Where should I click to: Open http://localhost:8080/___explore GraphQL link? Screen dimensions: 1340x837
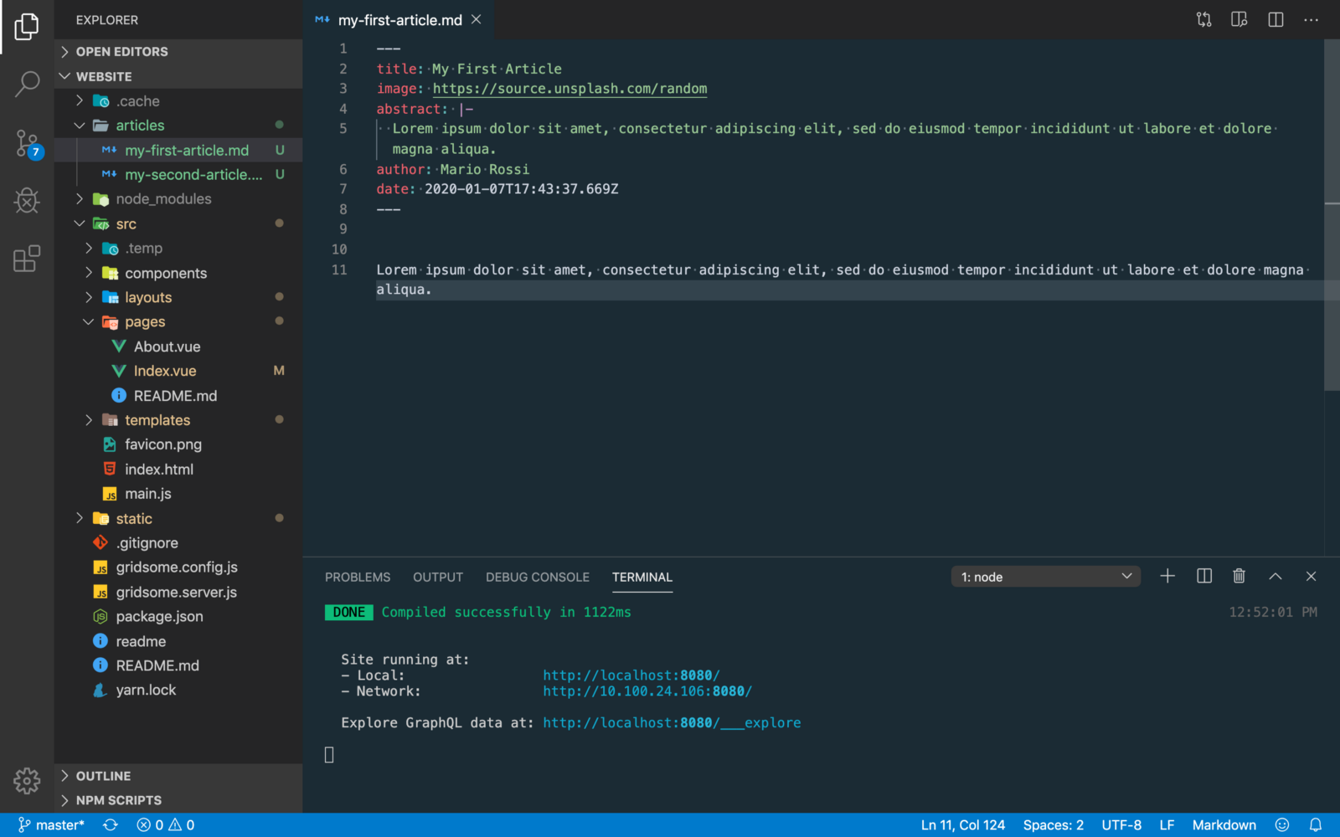coord(672,722)
